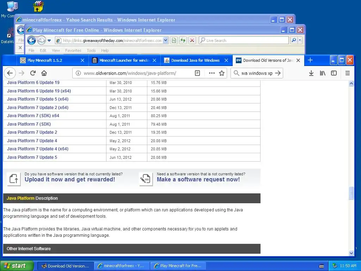Open a new Firefox tab with plus

(310, 60)
